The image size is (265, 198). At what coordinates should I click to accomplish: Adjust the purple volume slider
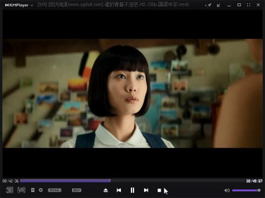tap(246, 191)
